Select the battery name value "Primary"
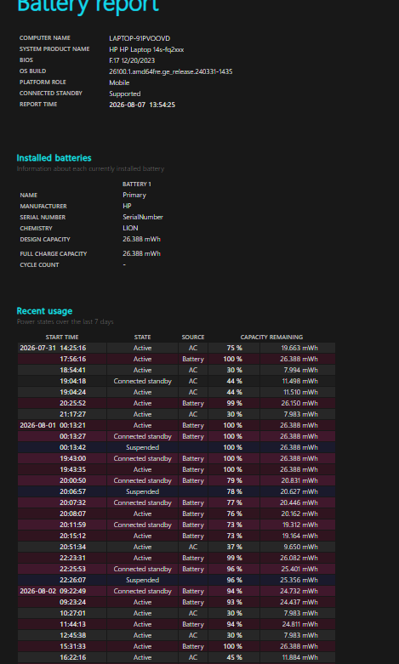The width and height of the screenshot is (399, 664). 134,196
